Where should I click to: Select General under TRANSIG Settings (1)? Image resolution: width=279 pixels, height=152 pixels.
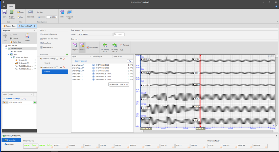(47, 63)
